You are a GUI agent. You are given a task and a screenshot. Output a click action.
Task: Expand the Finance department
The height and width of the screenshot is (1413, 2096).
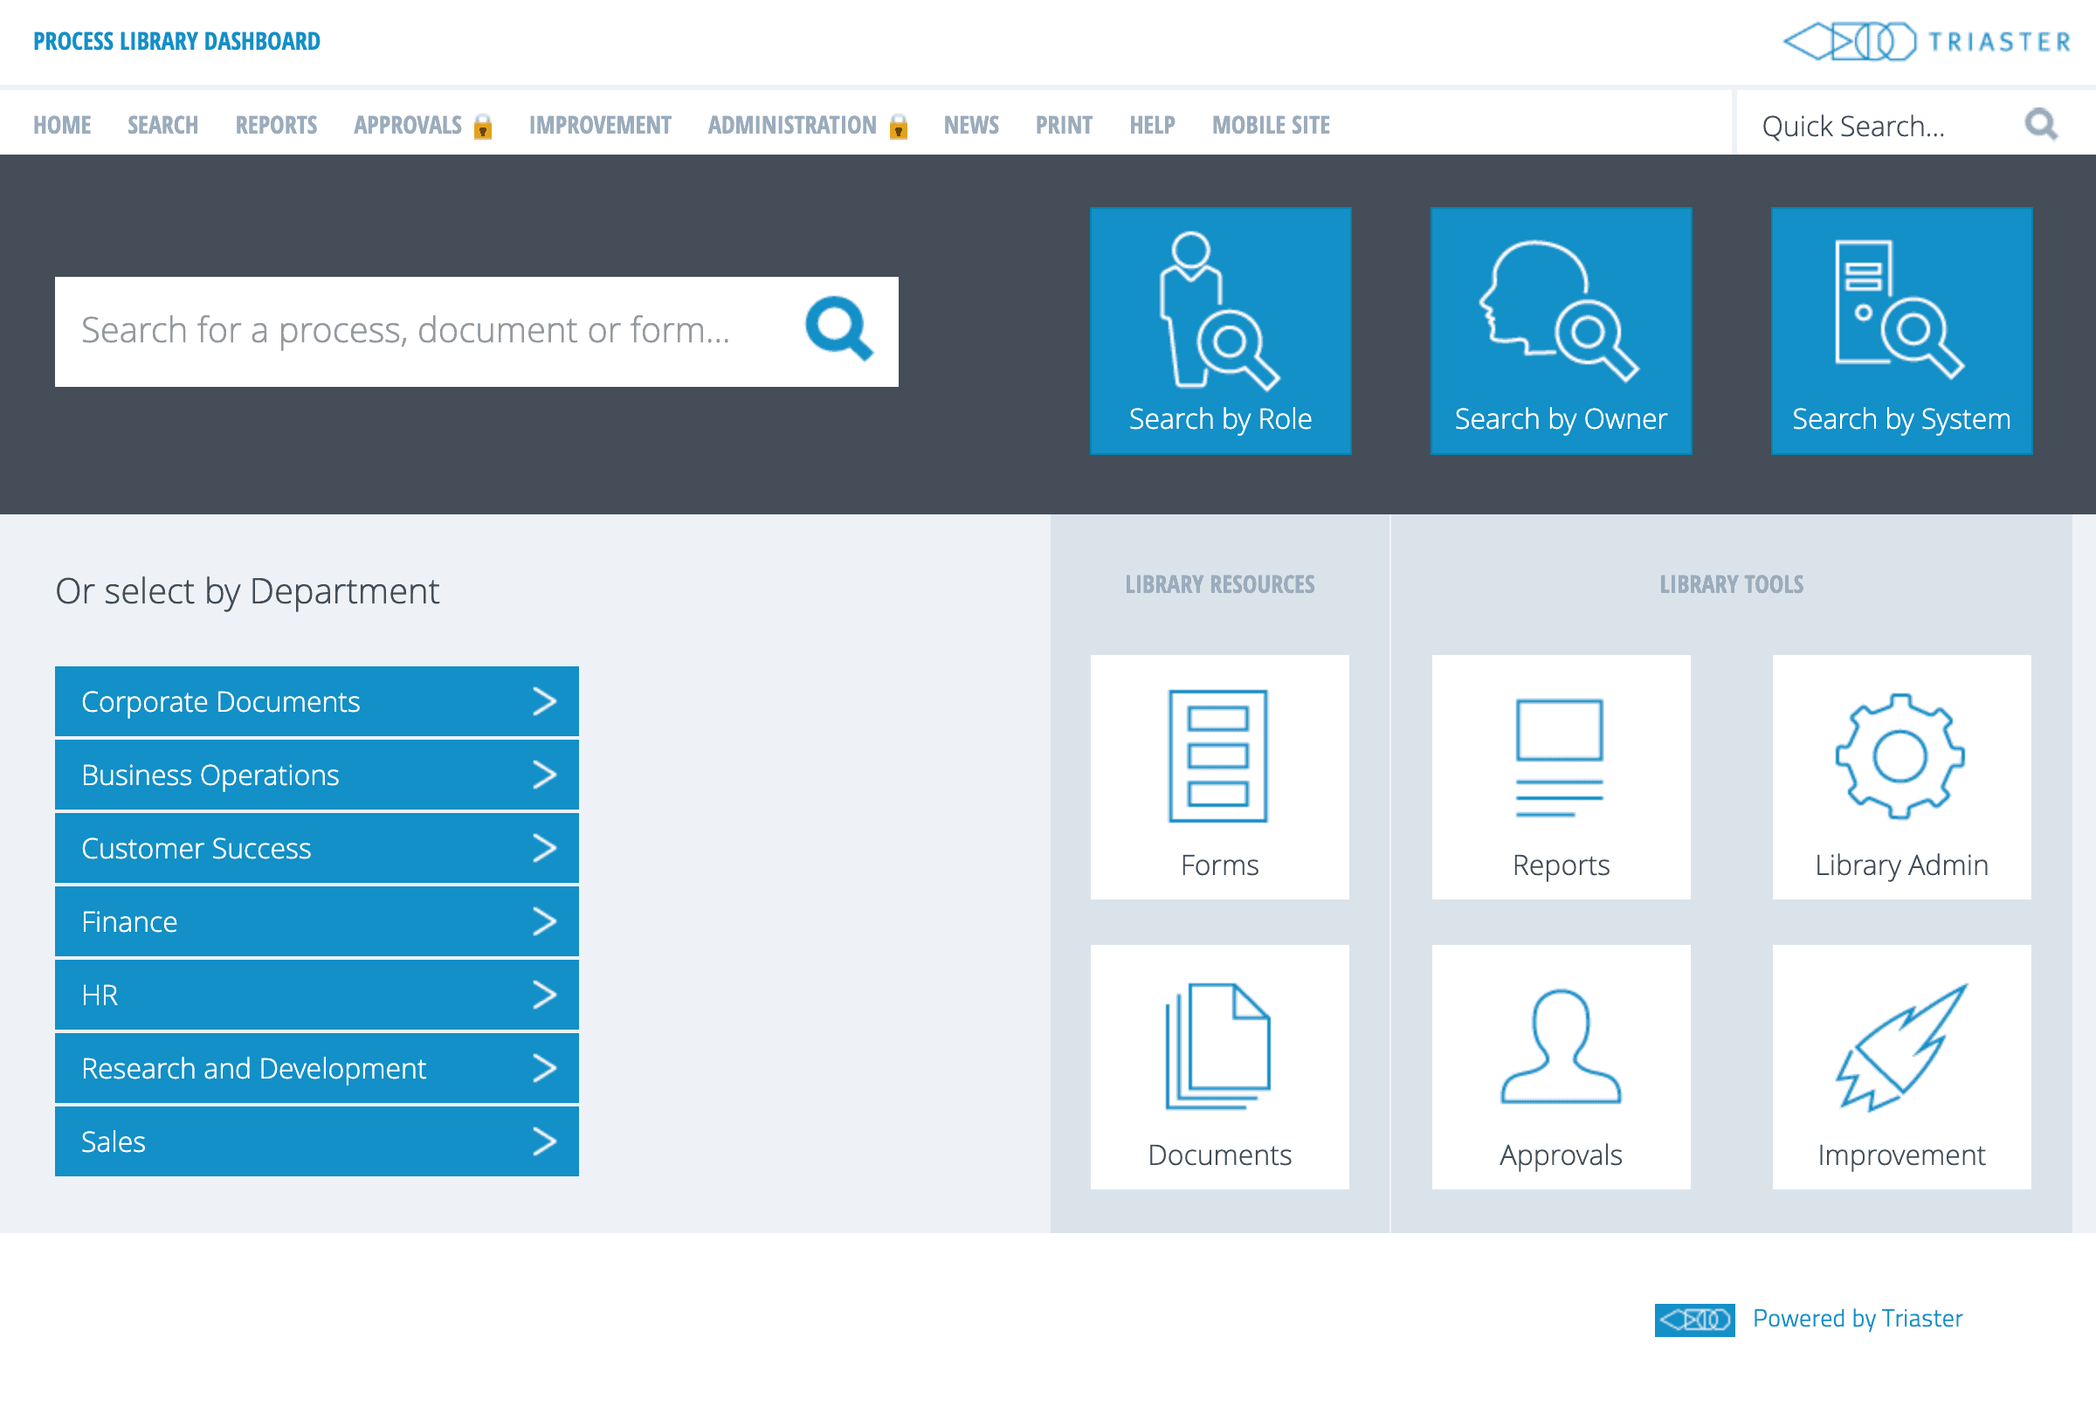click(x=316, y=921)
